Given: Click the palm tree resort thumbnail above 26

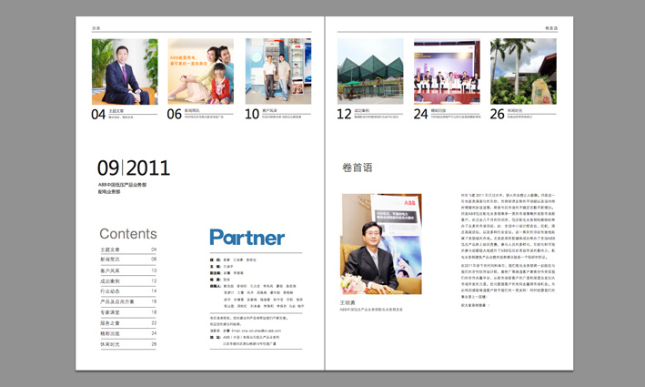Looking at the screenshot, I should tap(523, 71).
